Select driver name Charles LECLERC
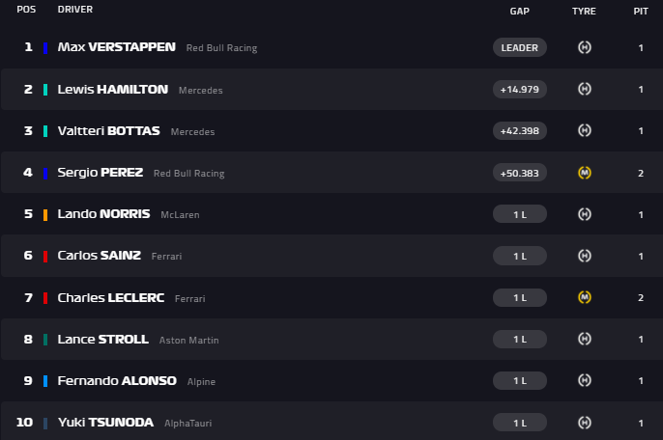 pos(111,297)
